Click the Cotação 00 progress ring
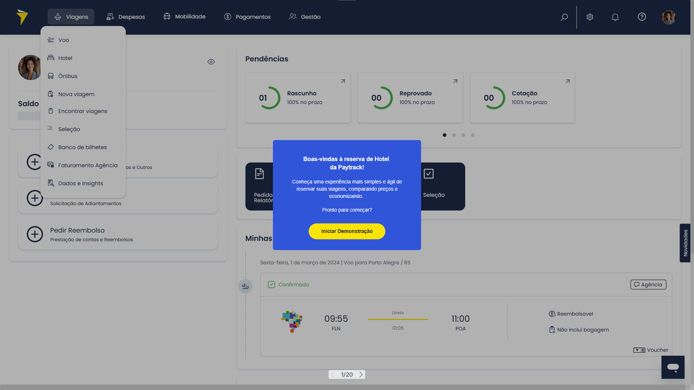The height and width of the screenshot is (390, 694). 493,98
